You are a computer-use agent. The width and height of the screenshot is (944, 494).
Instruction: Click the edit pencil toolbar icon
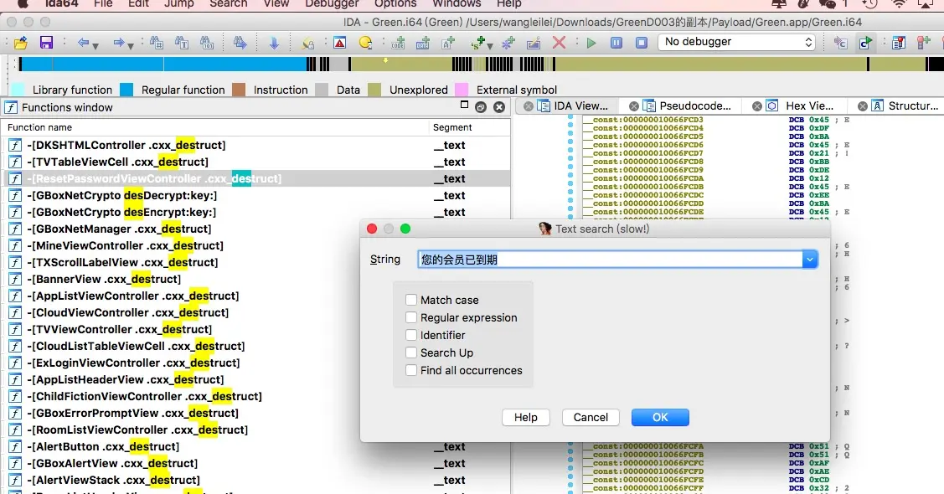534,43
